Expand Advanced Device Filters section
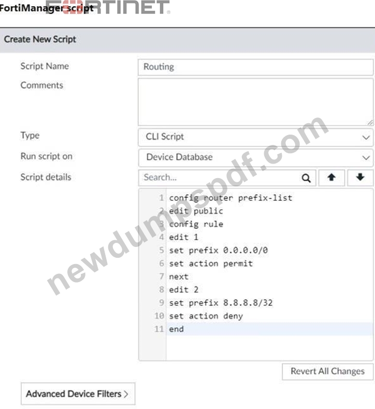This screenshot has height=409, width=375. click(x=78, y=393)
